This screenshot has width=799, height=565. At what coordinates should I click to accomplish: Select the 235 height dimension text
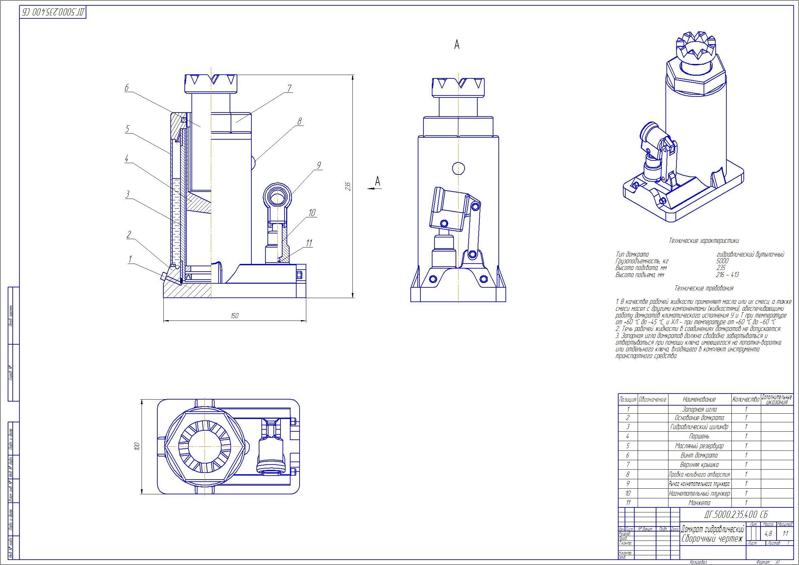[x=348, y=186]
